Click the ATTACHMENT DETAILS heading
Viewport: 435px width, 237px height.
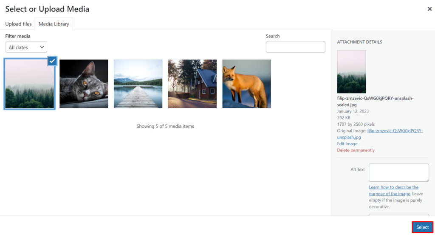[359, 42]
